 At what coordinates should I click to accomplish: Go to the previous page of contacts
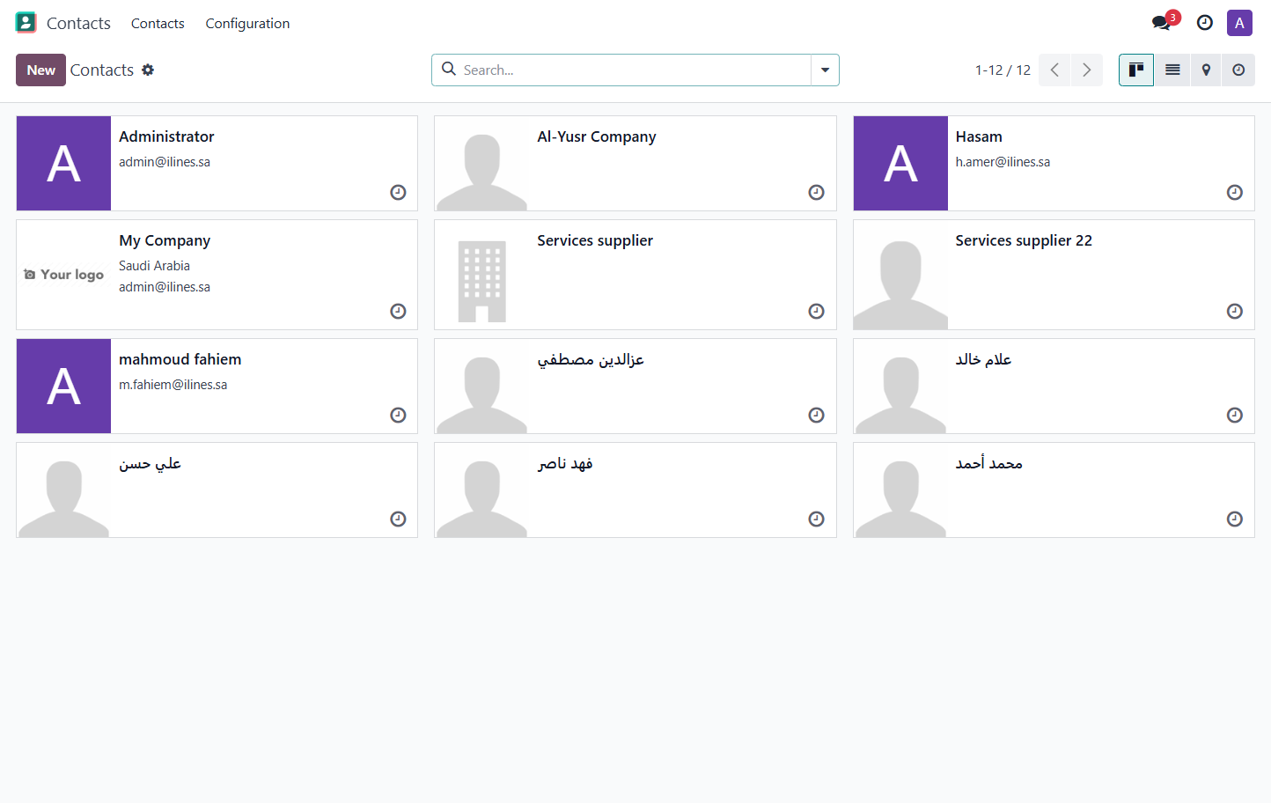1054,70
